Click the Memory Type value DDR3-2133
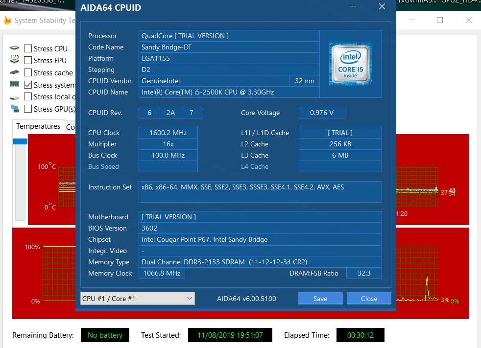Image resolution: width=481 pixels, height=348 pixels. [260, 262]
